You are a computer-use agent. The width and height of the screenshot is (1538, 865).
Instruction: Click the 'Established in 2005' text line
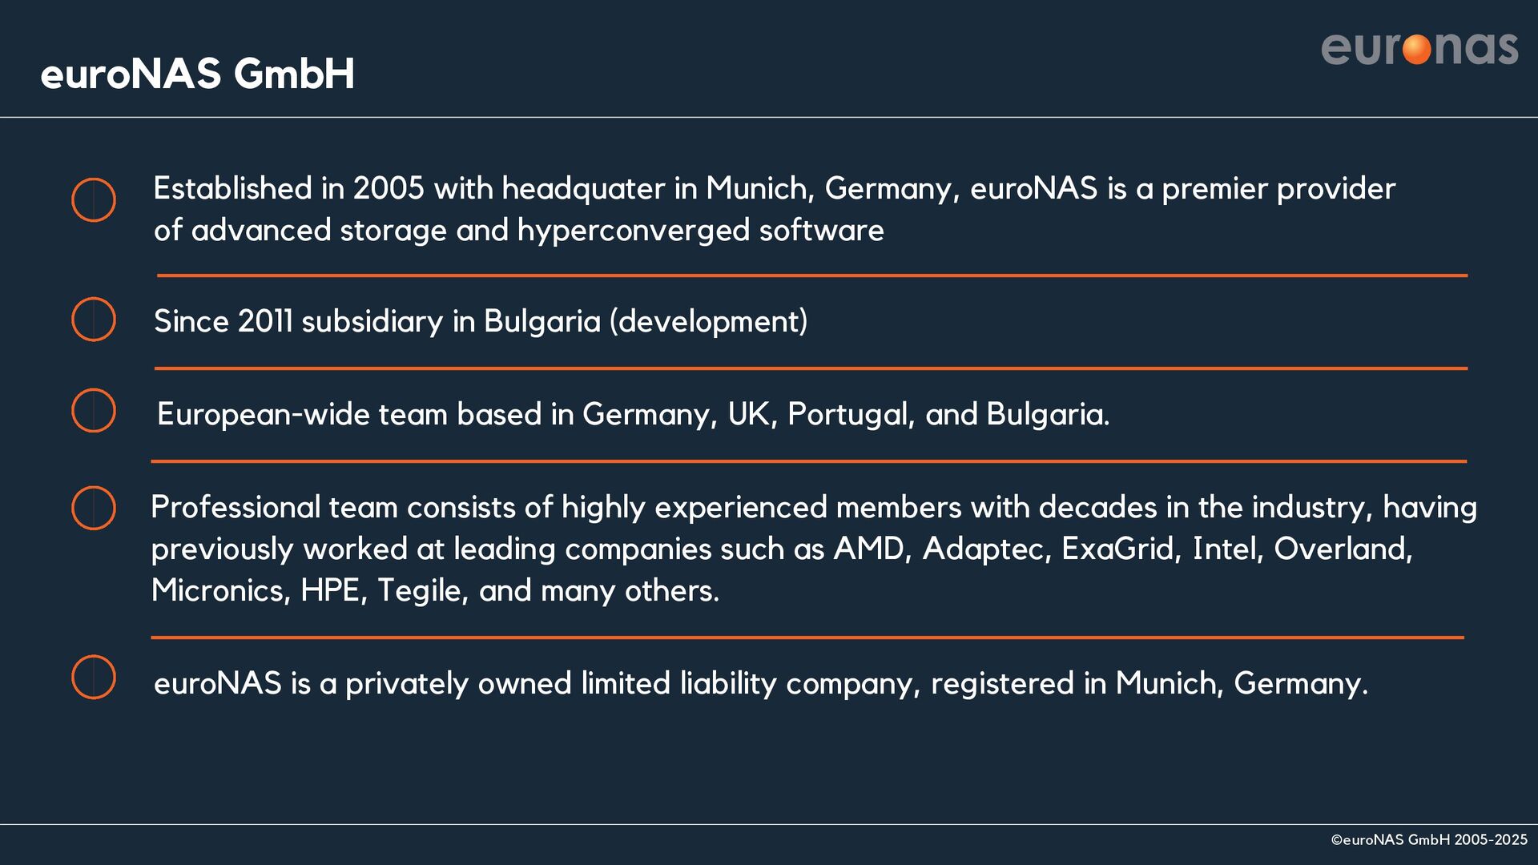click(x=774, y=189)
